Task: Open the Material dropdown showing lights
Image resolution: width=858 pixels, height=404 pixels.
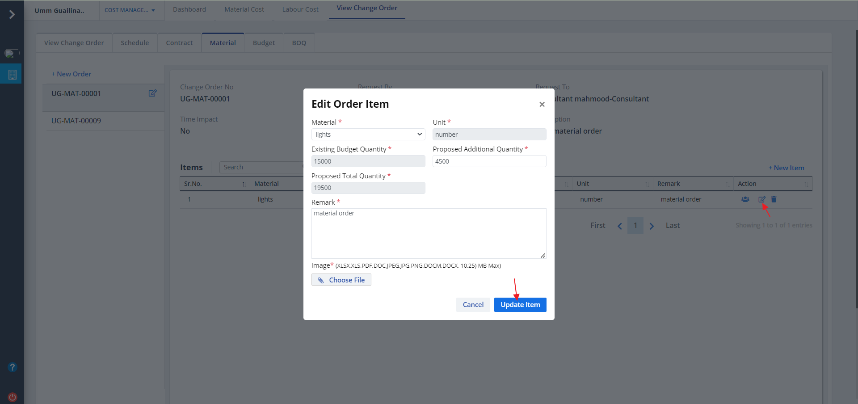Action: [368, 135]
